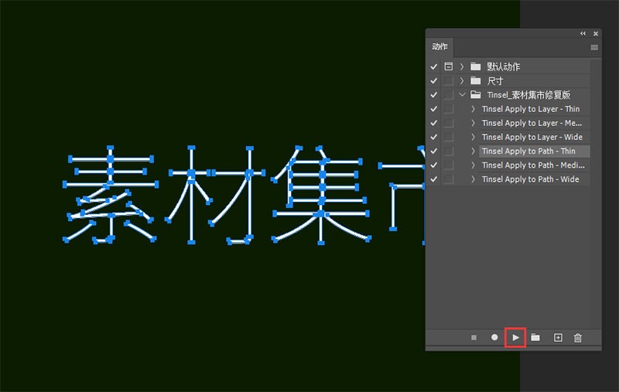Expand the 尺寸 action set
Image resolution: width=619 pixels, height=392 pixels.
(462, 81)
